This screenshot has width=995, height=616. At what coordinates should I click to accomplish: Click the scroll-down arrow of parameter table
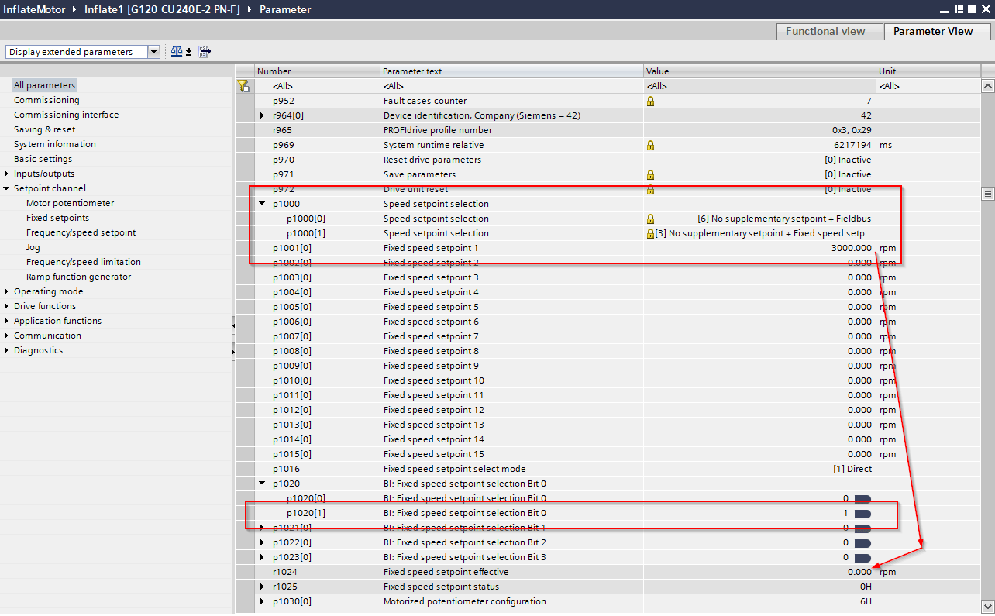(988, 605)
